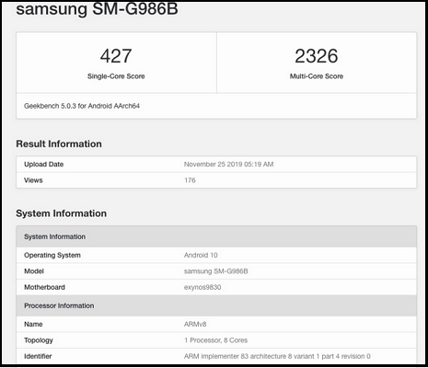Select the Upload Date row label

coord(44,165)
